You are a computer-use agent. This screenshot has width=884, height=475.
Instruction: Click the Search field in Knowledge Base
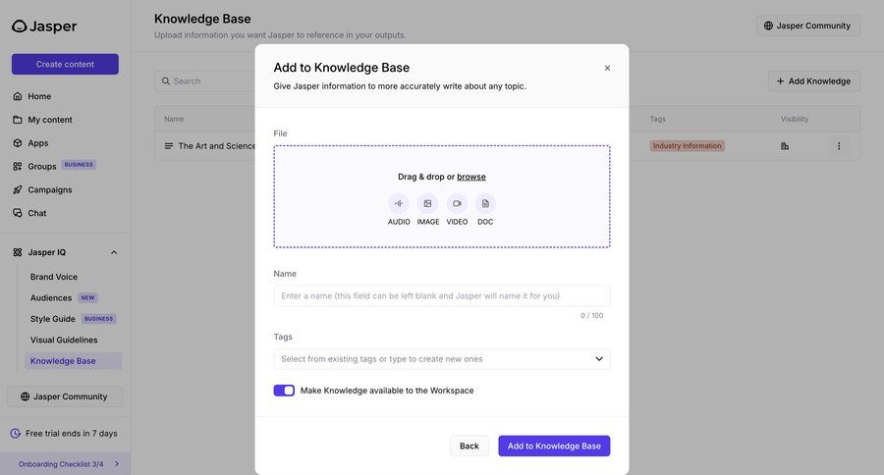[x=205, y=81]
